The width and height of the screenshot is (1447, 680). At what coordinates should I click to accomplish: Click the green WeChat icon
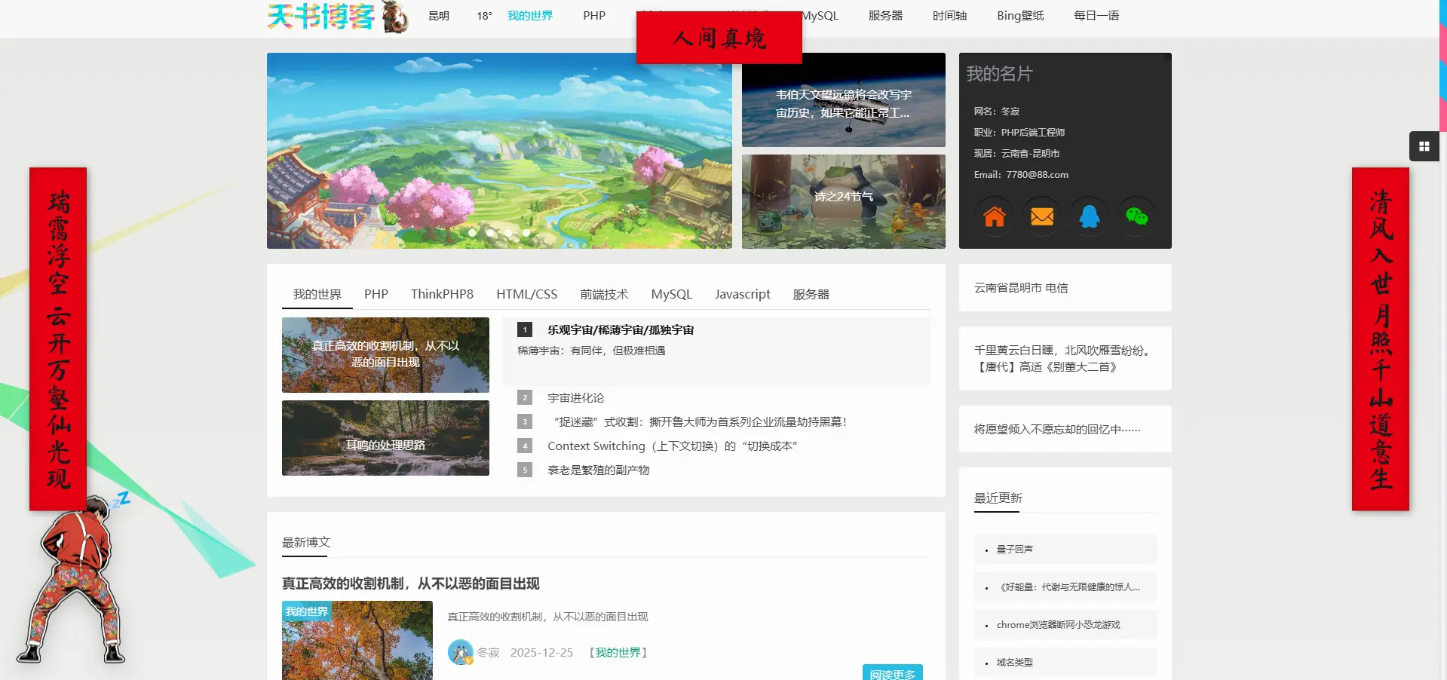pos(1136,216)
